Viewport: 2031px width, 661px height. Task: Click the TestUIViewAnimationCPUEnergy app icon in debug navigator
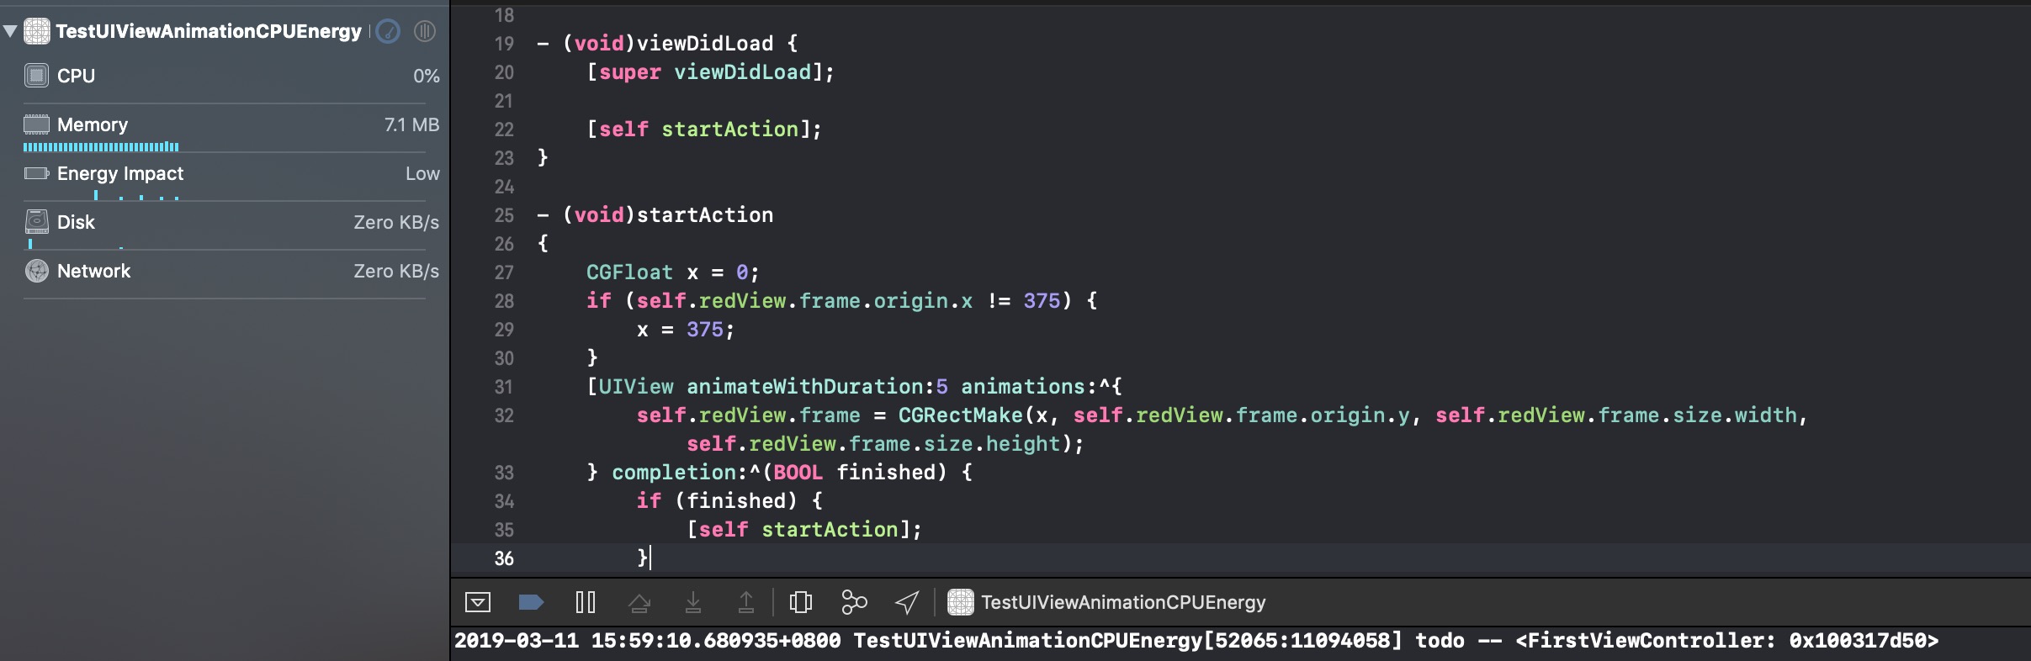click(x=36, y=31)
